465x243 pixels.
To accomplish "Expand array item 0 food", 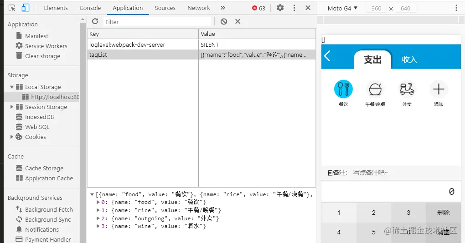I will click(x=98, y=202).
